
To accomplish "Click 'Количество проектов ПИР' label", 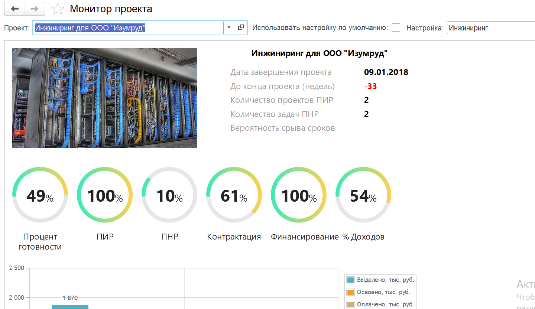I will coord(282,100).
